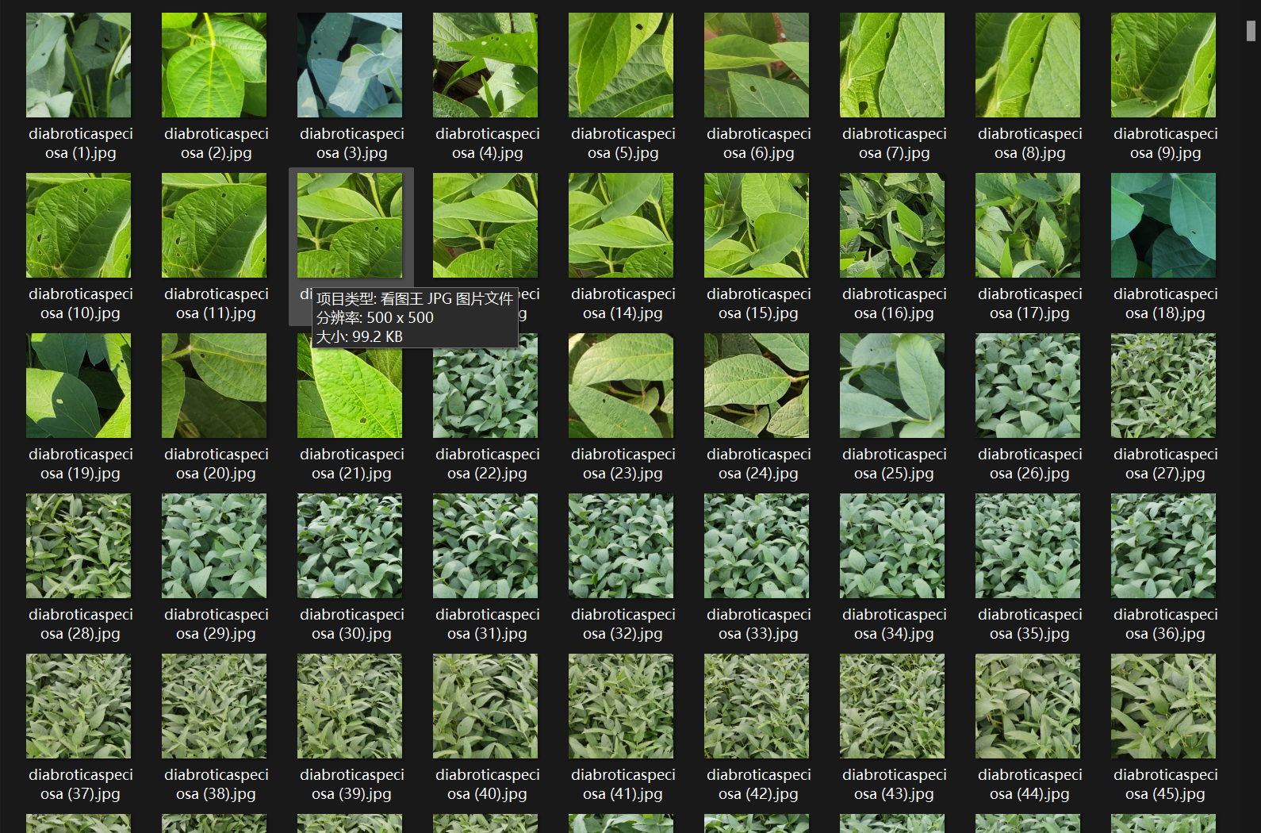The height and width of the screenshot is (833, 1261).
Task: Select thumbnail diabroticaspeciosa (28).jpg
Action: (79, 546)
